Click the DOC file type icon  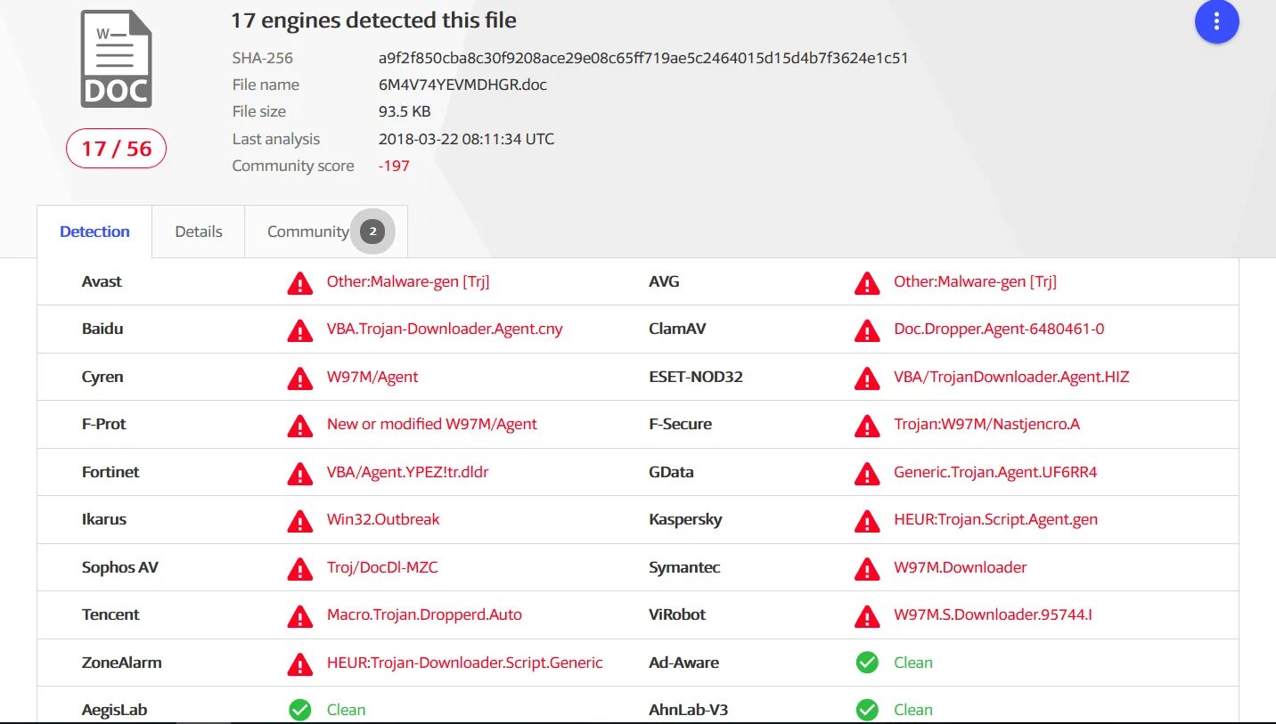click(116, 60)
